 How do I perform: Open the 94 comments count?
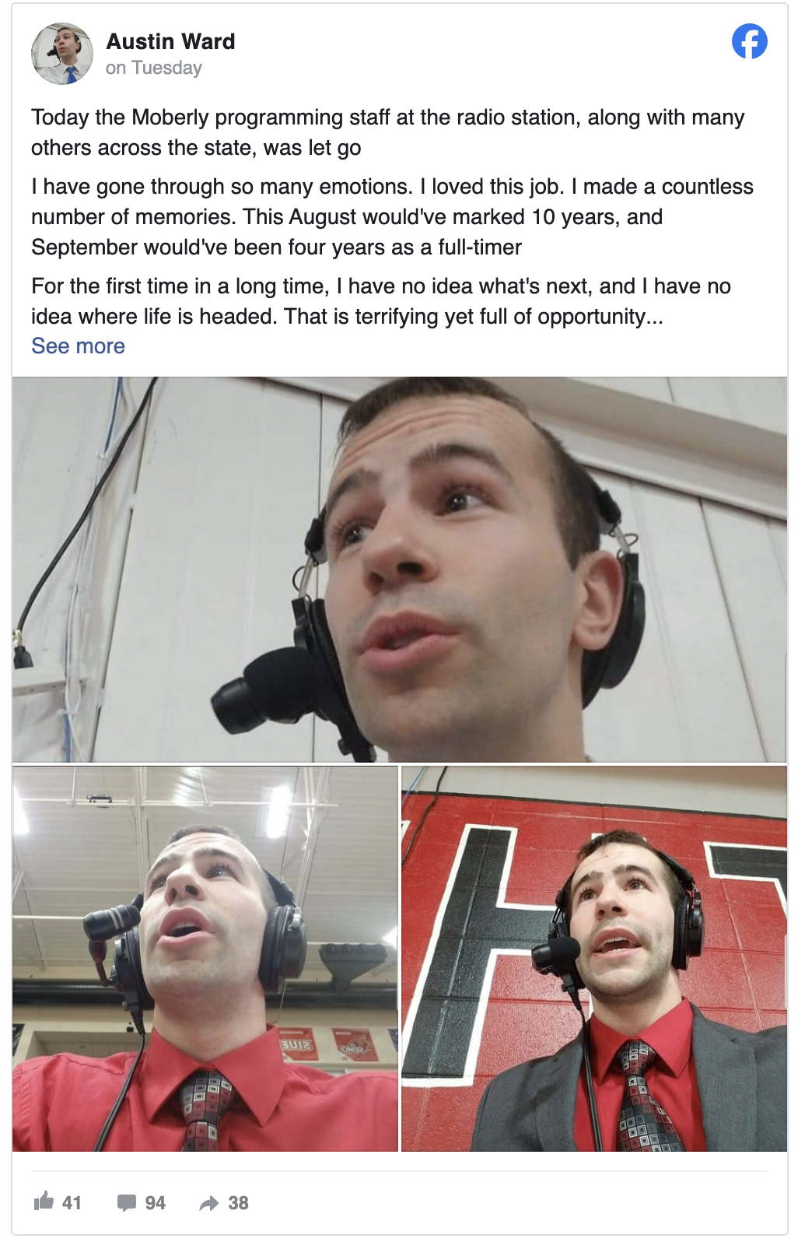pyautogui.click(x=155, y=1203)
